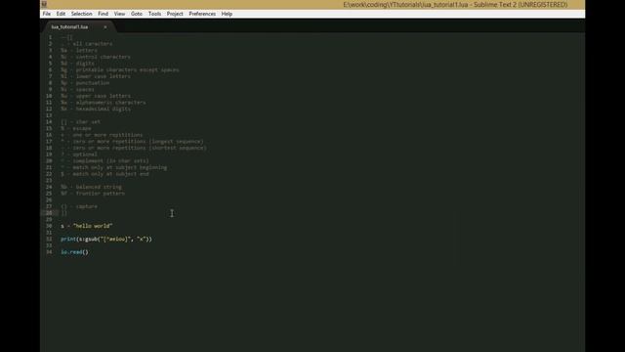Click the print(s:gsub(...)) code line
The width and height of the screenshot is (625, 352).
click(x=106, y=239)
